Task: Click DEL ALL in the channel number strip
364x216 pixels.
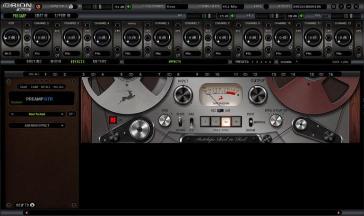Action: click(34, 75)
